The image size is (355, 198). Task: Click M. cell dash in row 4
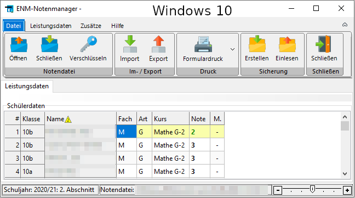217,172
